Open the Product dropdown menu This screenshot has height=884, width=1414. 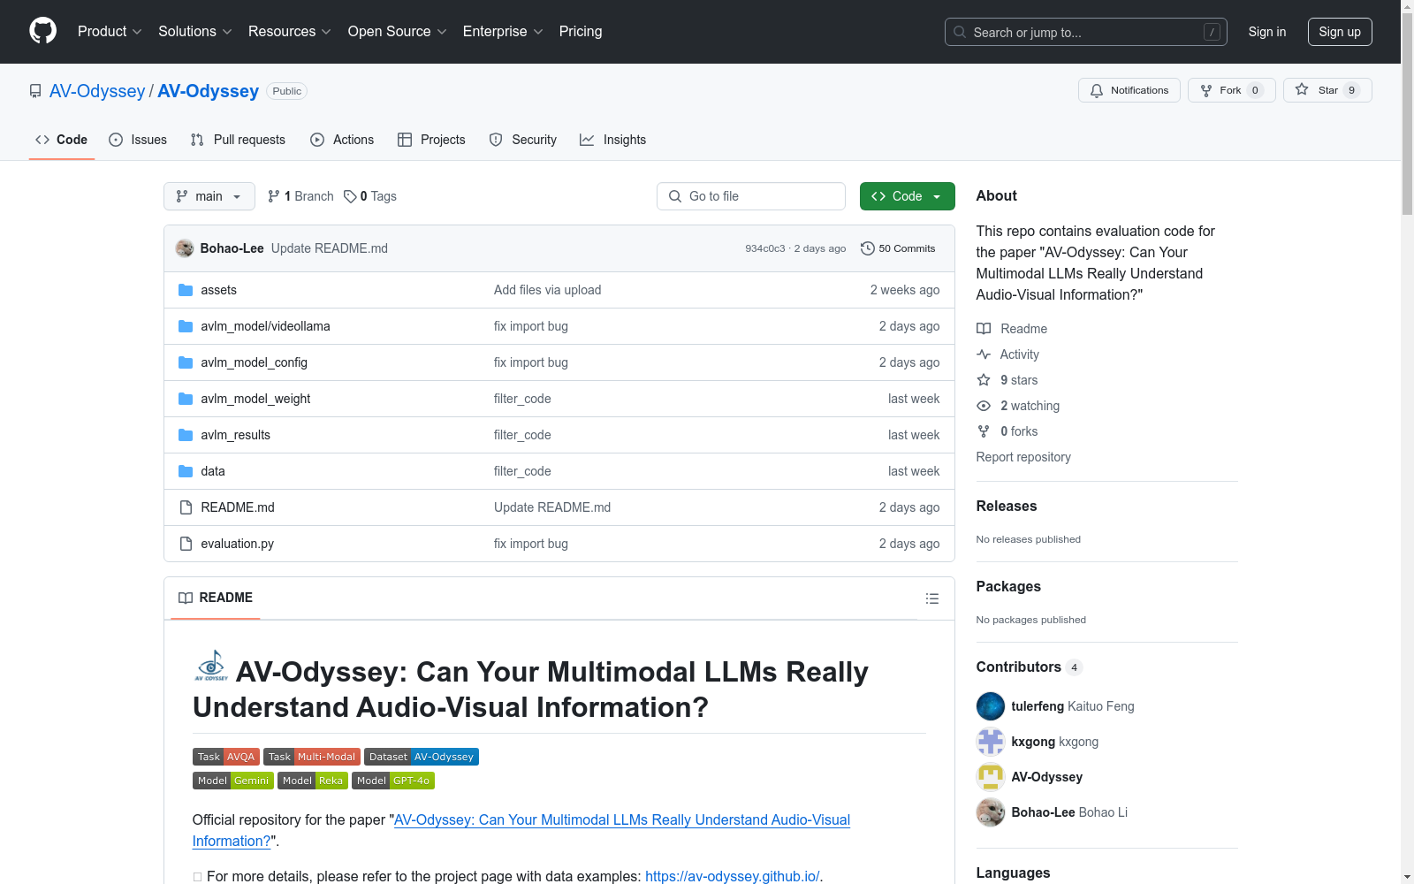coord(110,31)
